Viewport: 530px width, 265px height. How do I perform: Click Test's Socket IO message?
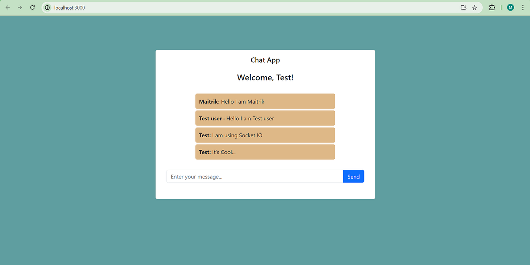[x=265, y=135]
